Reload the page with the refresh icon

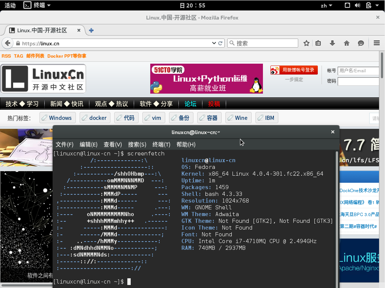pyautogui.click(x=220, y=43)
